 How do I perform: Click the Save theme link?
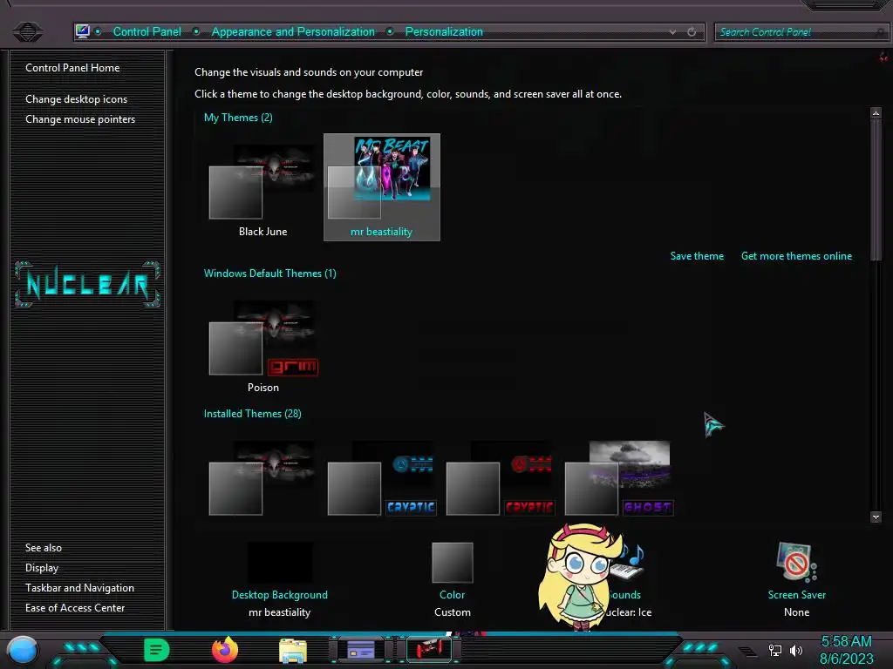[697, 256]
